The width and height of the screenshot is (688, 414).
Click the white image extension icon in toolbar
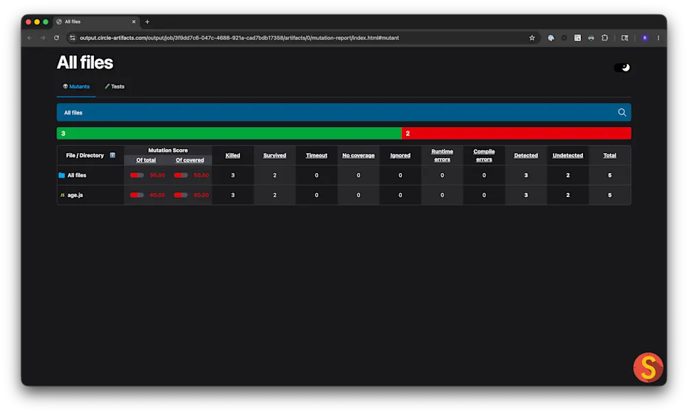[x=578, y=38]
